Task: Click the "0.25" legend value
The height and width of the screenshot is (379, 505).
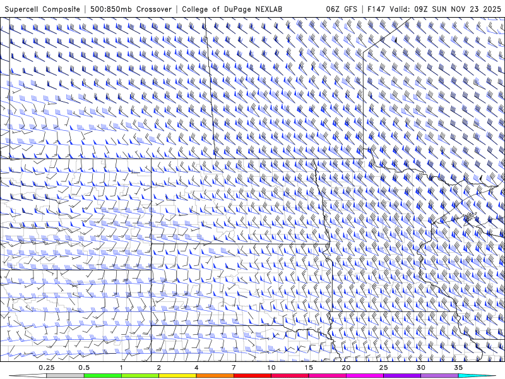Action: click(47, 368)
